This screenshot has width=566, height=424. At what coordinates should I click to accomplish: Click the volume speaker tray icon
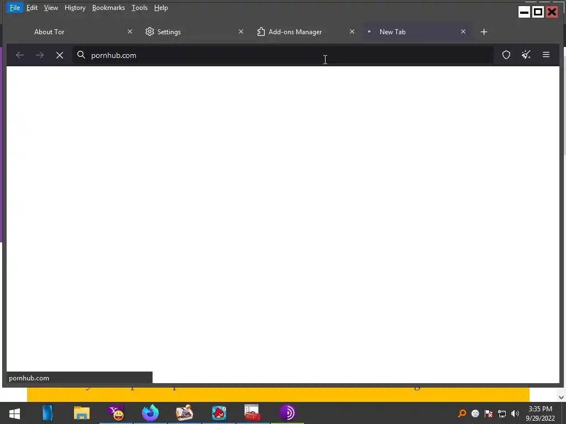(515, 414)
